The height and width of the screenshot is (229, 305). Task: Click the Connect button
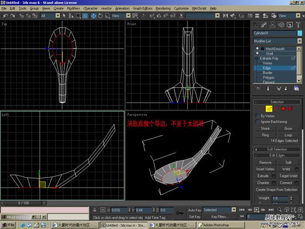tap(286, 183)
